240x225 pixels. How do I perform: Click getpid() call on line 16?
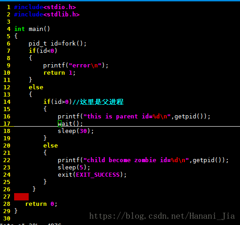(x=191, y=117)
